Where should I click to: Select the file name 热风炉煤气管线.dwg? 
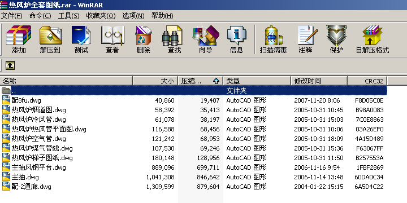42,148
